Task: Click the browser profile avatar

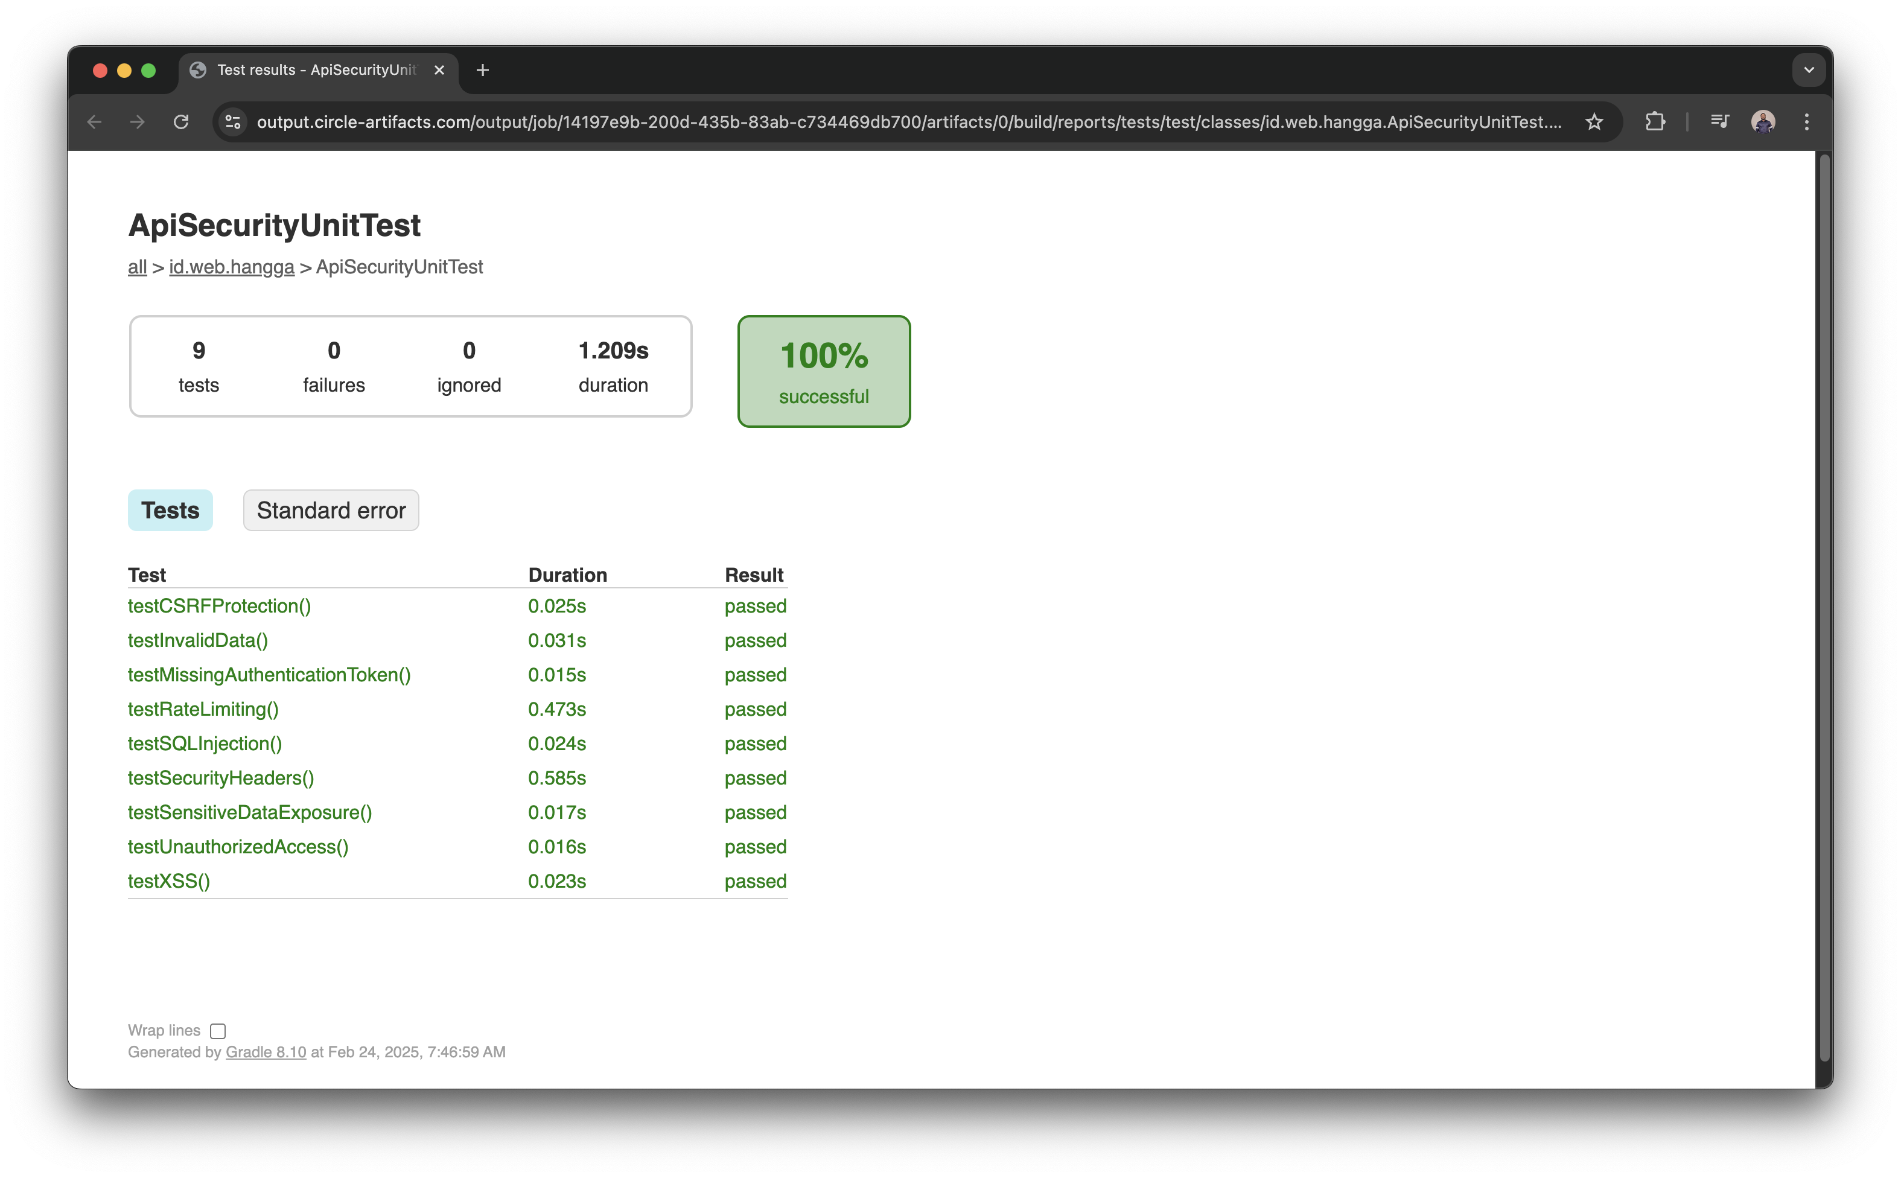Action: [x=1762, y=121]
